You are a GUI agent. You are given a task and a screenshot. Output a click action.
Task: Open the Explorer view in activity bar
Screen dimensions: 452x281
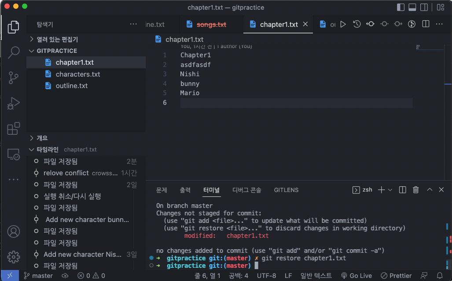[13, 27]
